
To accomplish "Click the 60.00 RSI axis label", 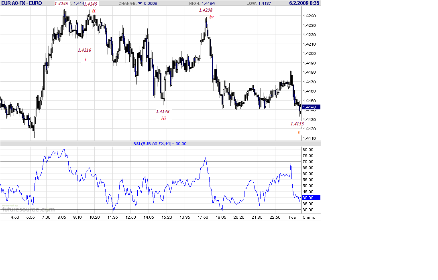I will [308, 173].
